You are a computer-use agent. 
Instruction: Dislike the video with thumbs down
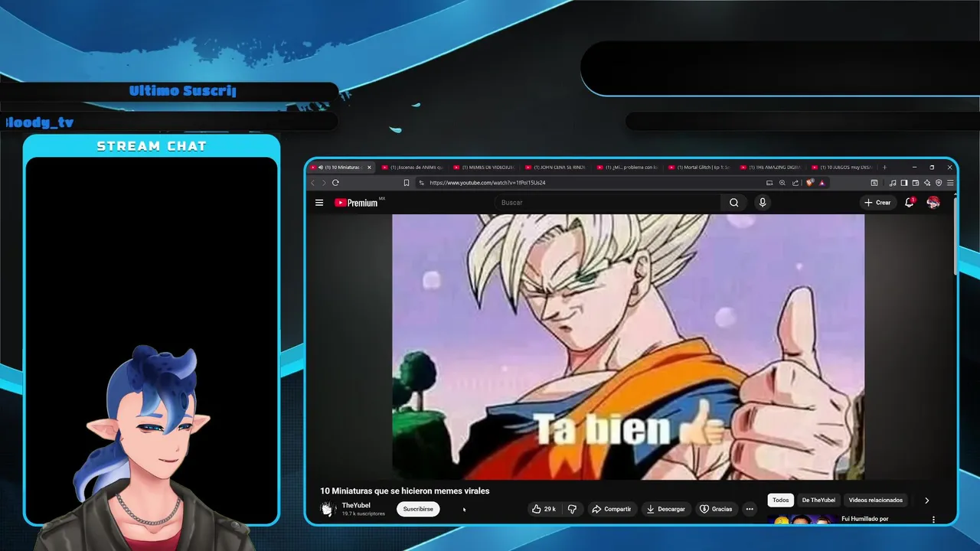click(x=572, y=509)
